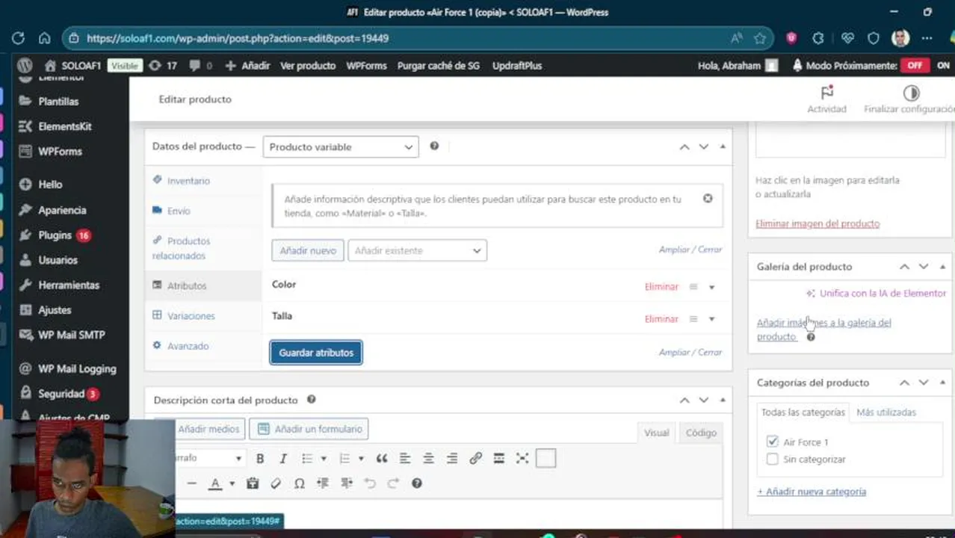Collapse Galería del producto panel
The width and height of the screenshot is (955, 538).
click(x=942, y=267)
